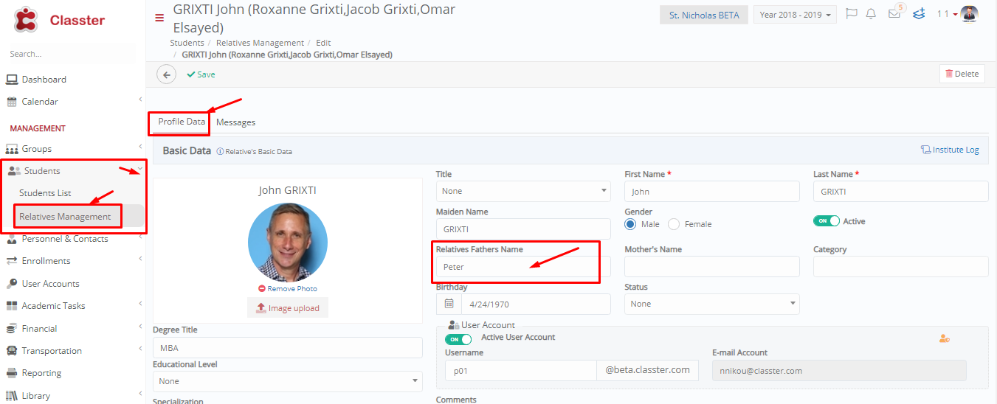Click the Reporting printer icon

(x=12, y=373)
